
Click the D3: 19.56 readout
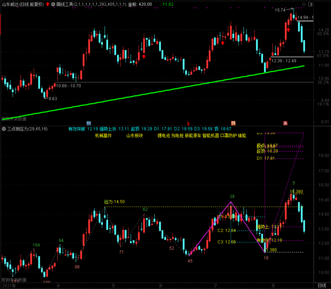click(203, 129)
